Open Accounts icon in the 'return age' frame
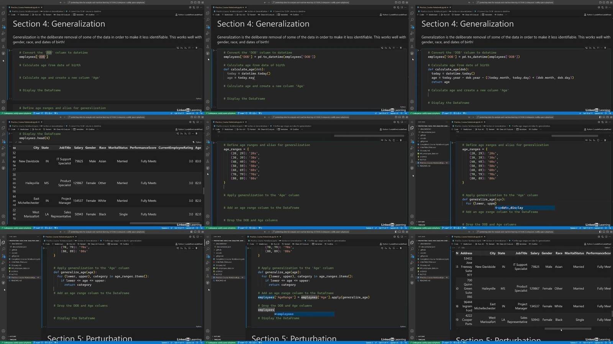 tap(412, 102)
